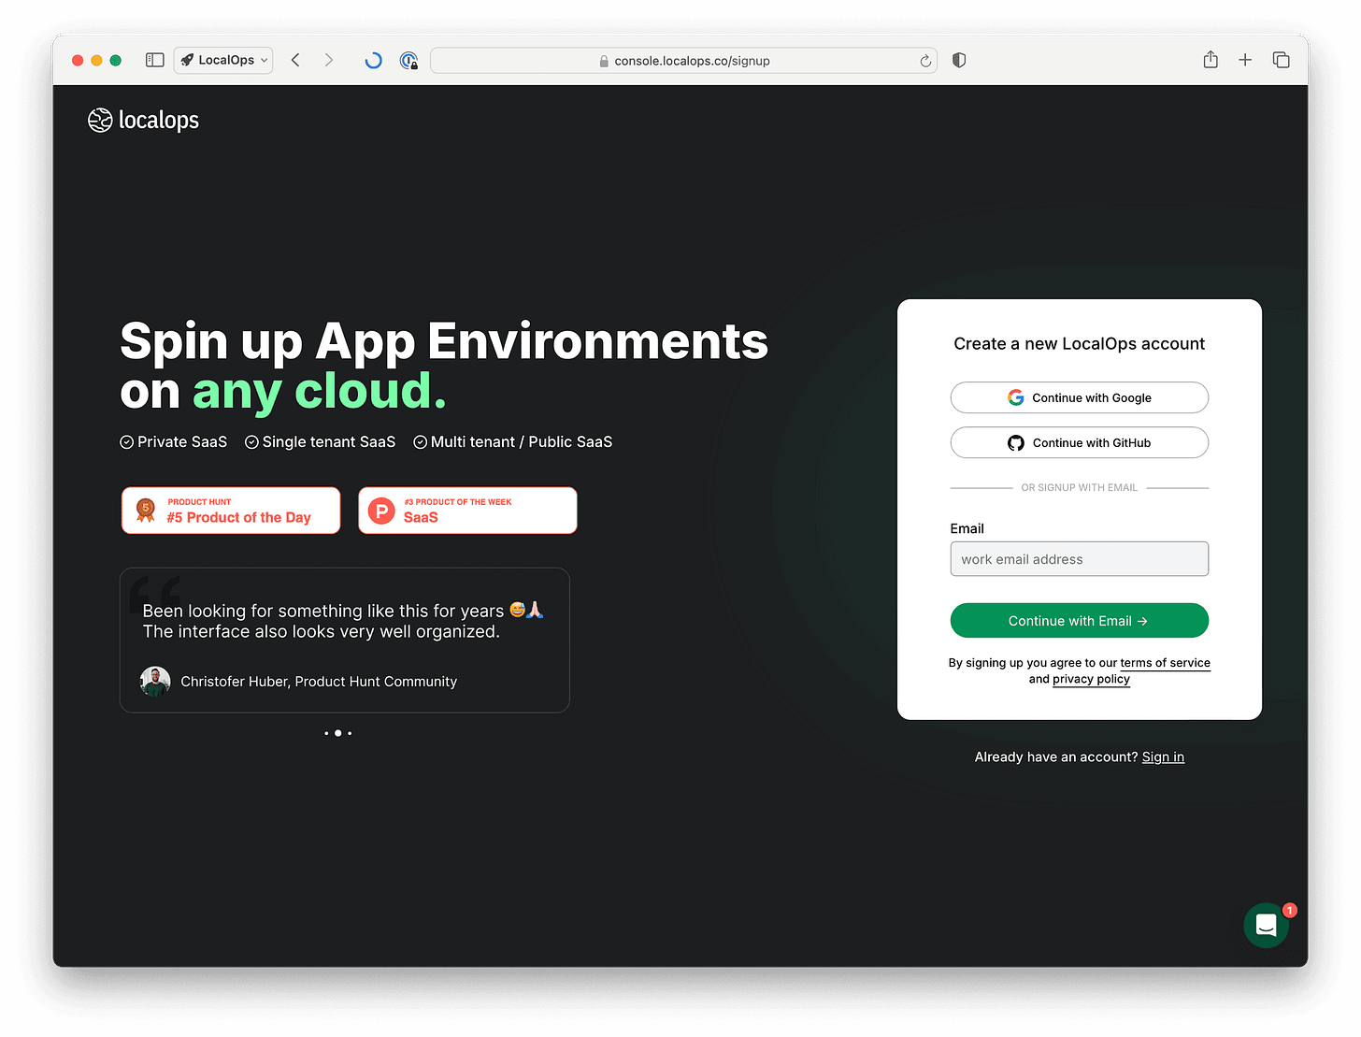Click the 'Create a new LocalOps account' heading
This screenshot has width=1361, height=1037.
click(x=1080, y=344)
